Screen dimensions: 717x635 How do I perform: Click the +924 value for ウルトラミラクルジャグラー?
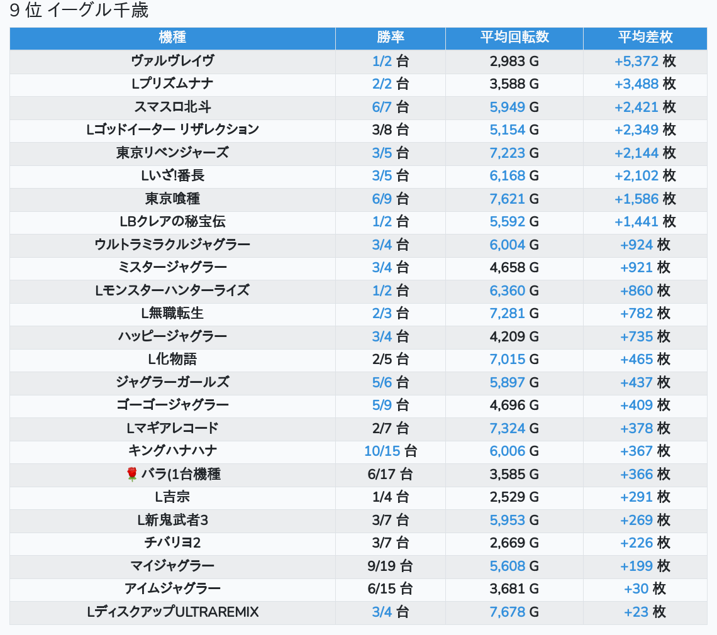[x=636, y=245]
